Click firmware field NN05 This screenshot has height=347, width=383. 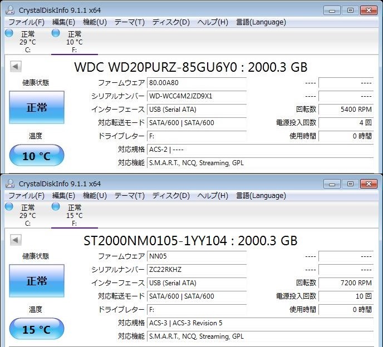197,256
